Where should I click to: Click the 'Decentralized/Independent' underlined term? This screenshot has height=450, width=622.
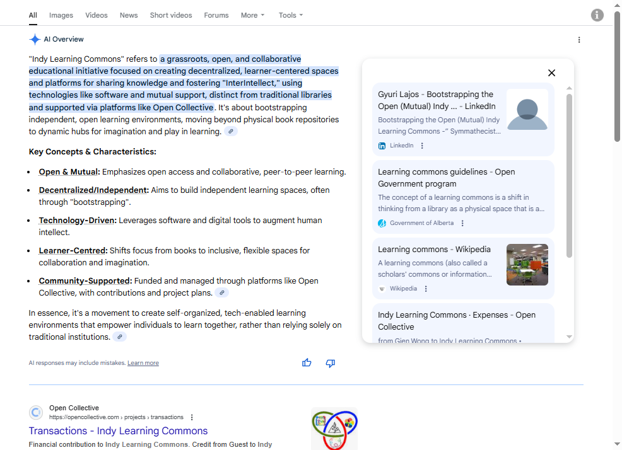(x=93, y=190)
